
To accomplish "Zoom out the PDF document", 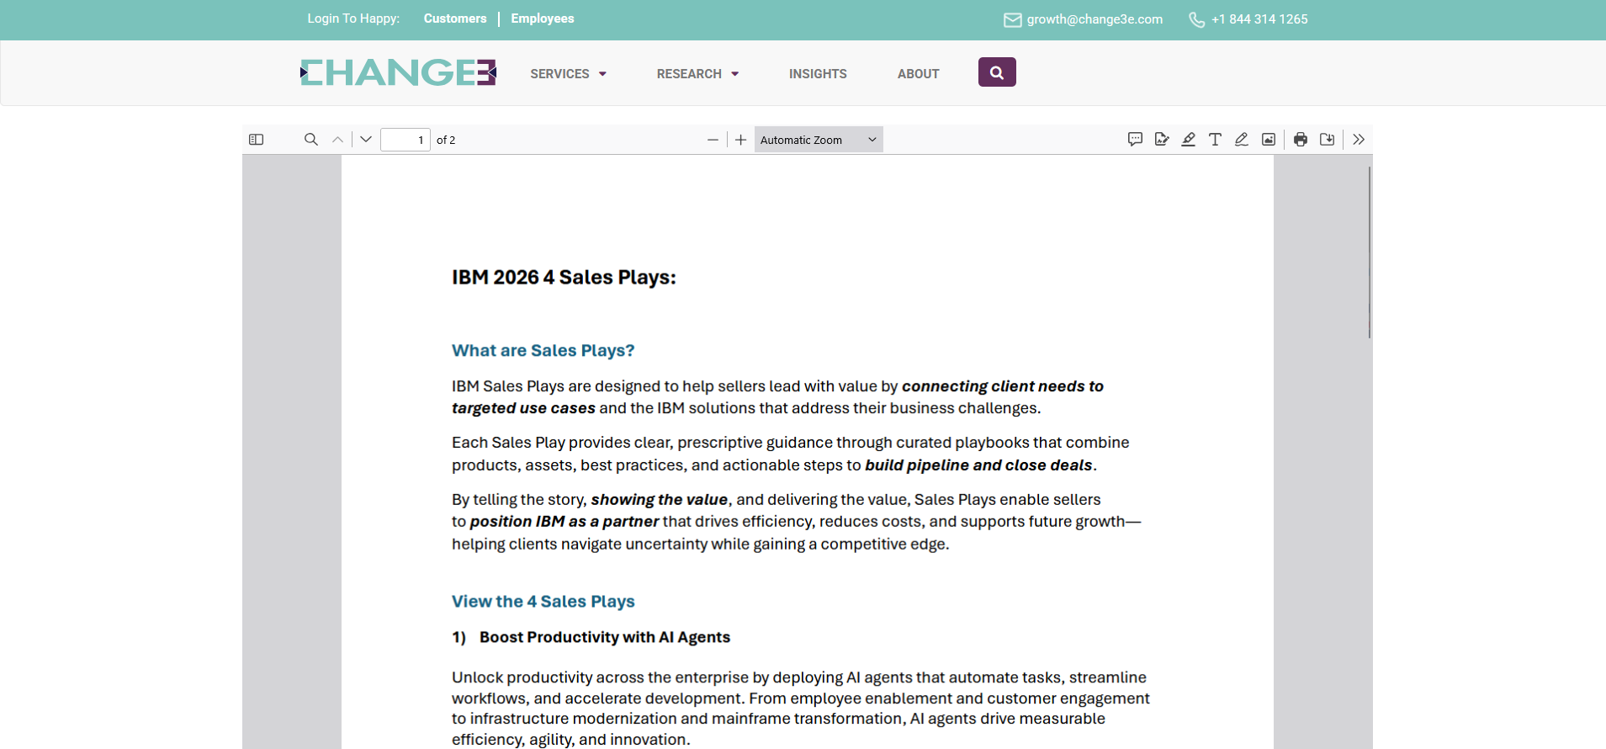I will point(713,140).
